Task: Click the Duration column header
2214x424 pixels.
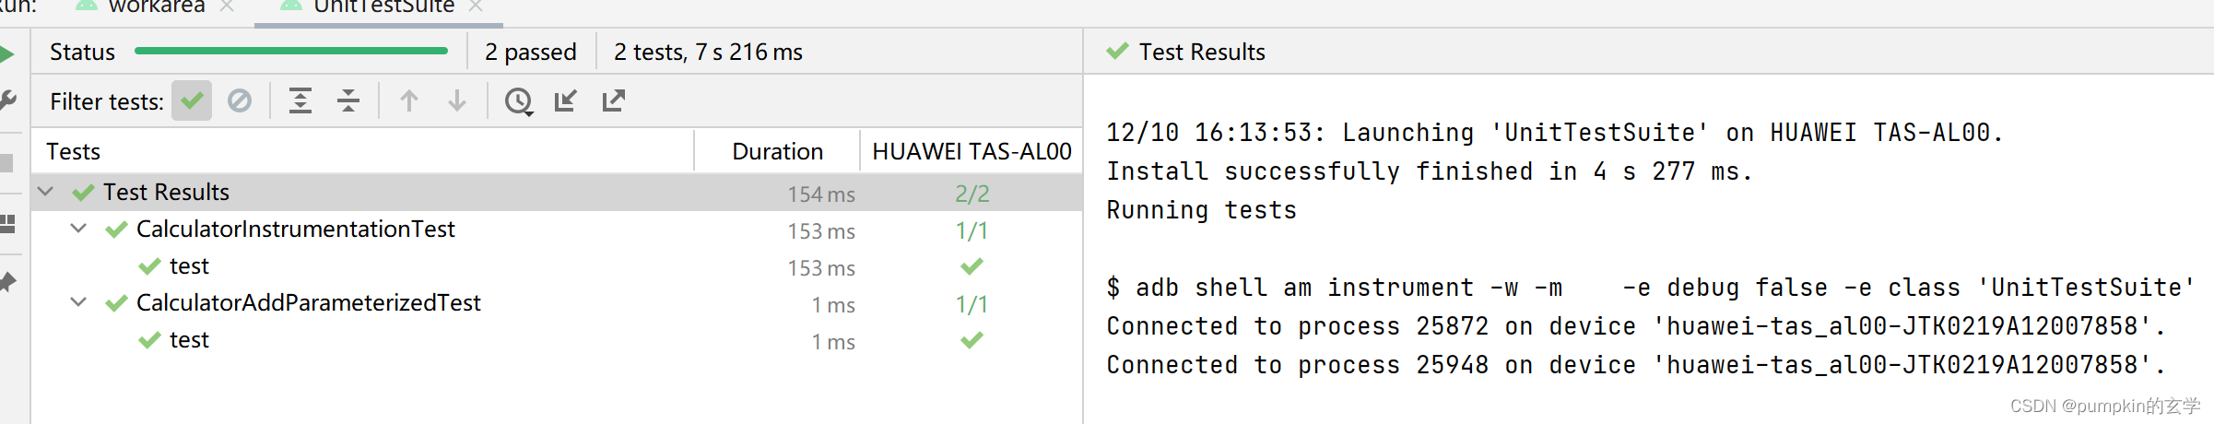Action: [777, 151]
